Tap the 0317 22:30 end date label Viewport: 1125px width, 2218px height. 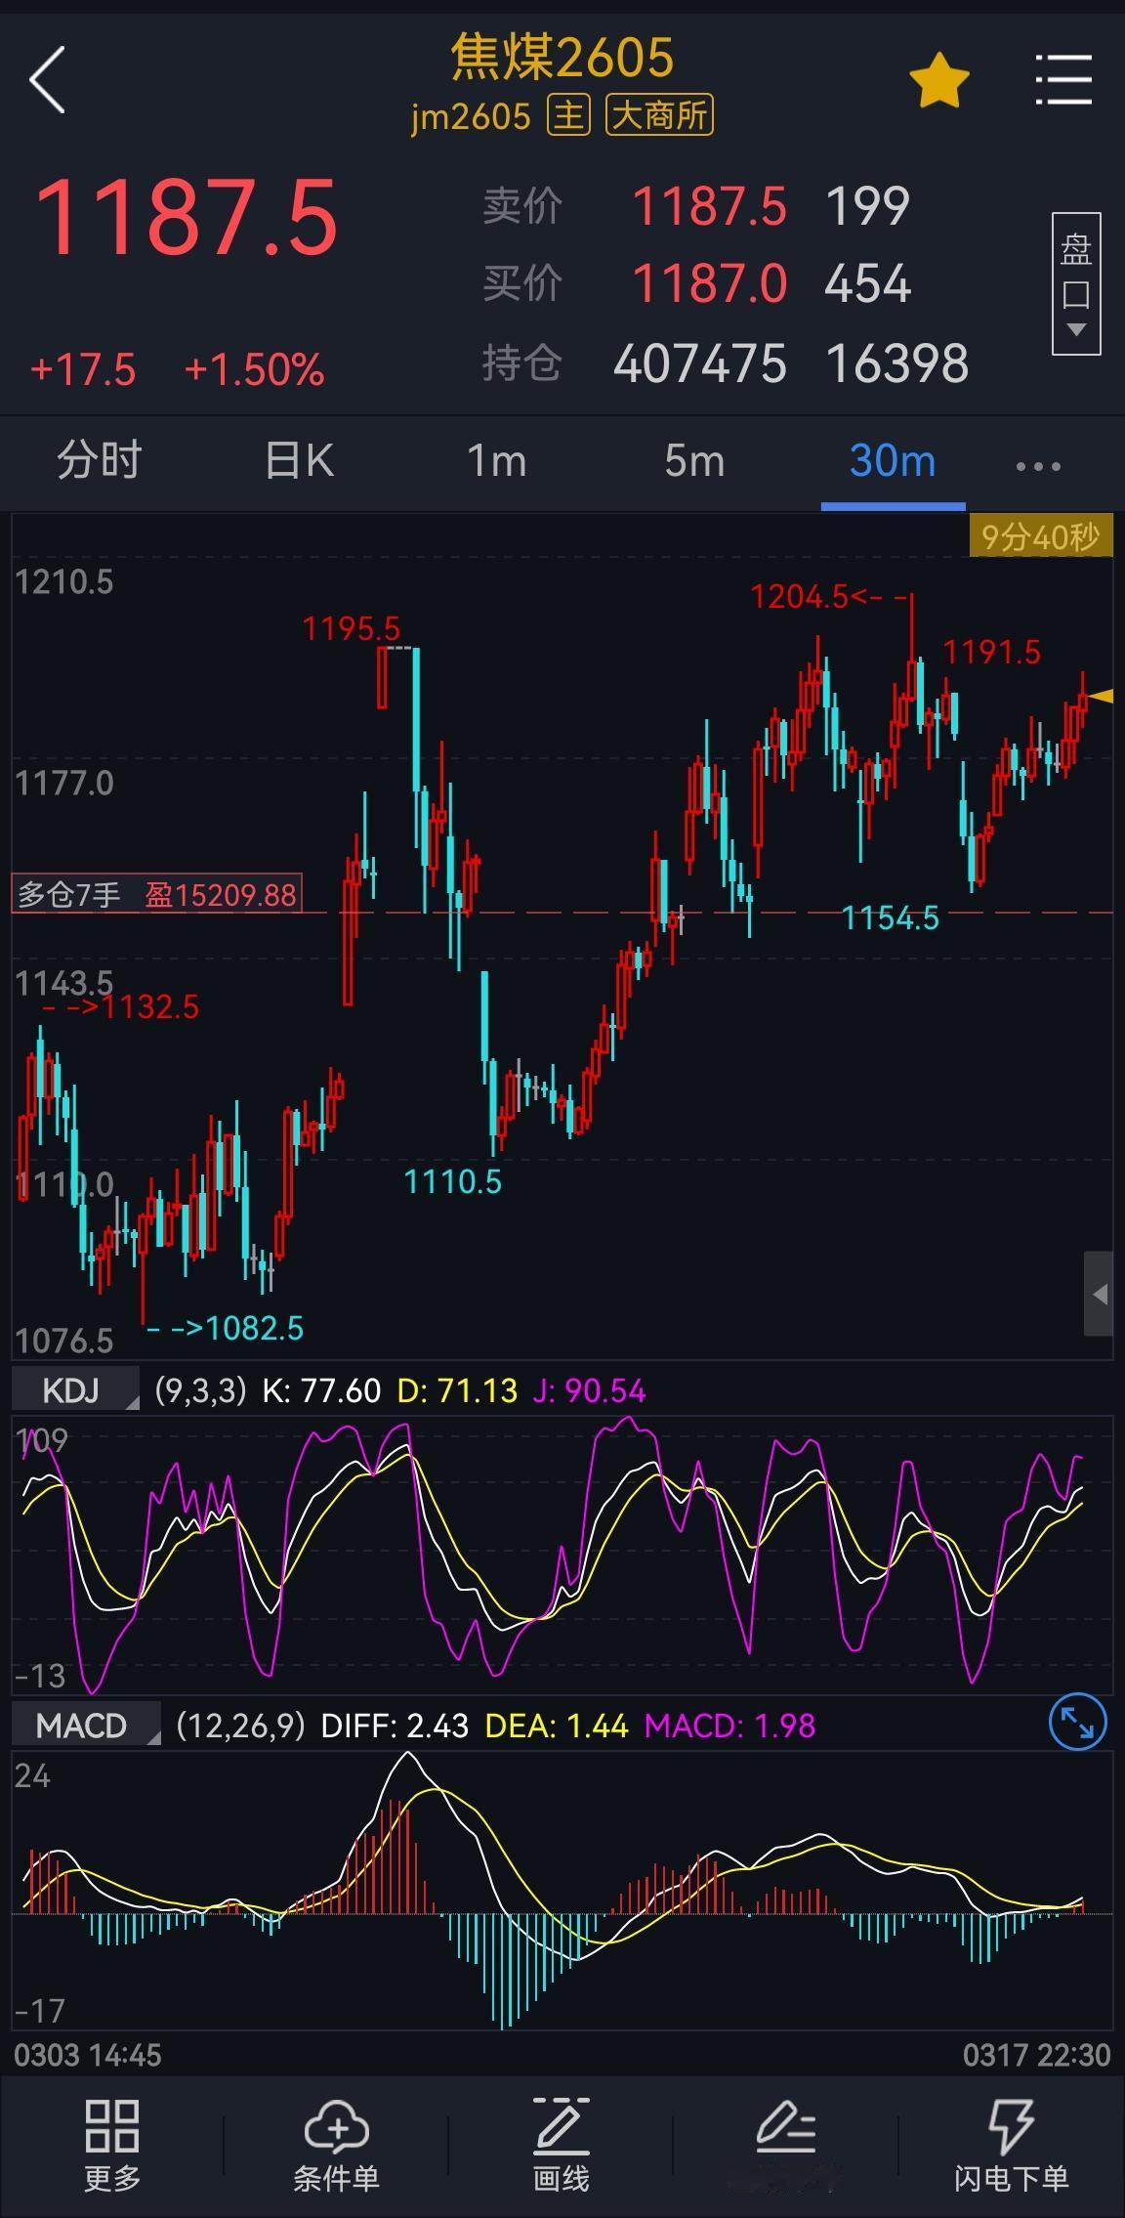click(x=1036, y=2055)
